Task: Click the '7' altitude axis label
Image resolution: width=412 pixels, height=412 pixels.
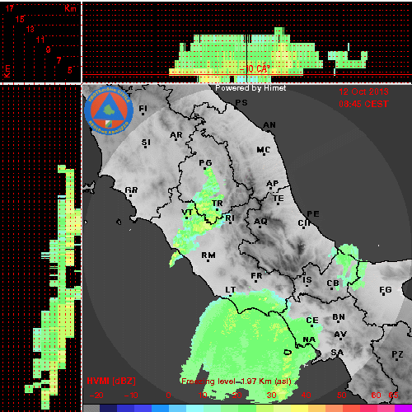Action: click(59, 60)
